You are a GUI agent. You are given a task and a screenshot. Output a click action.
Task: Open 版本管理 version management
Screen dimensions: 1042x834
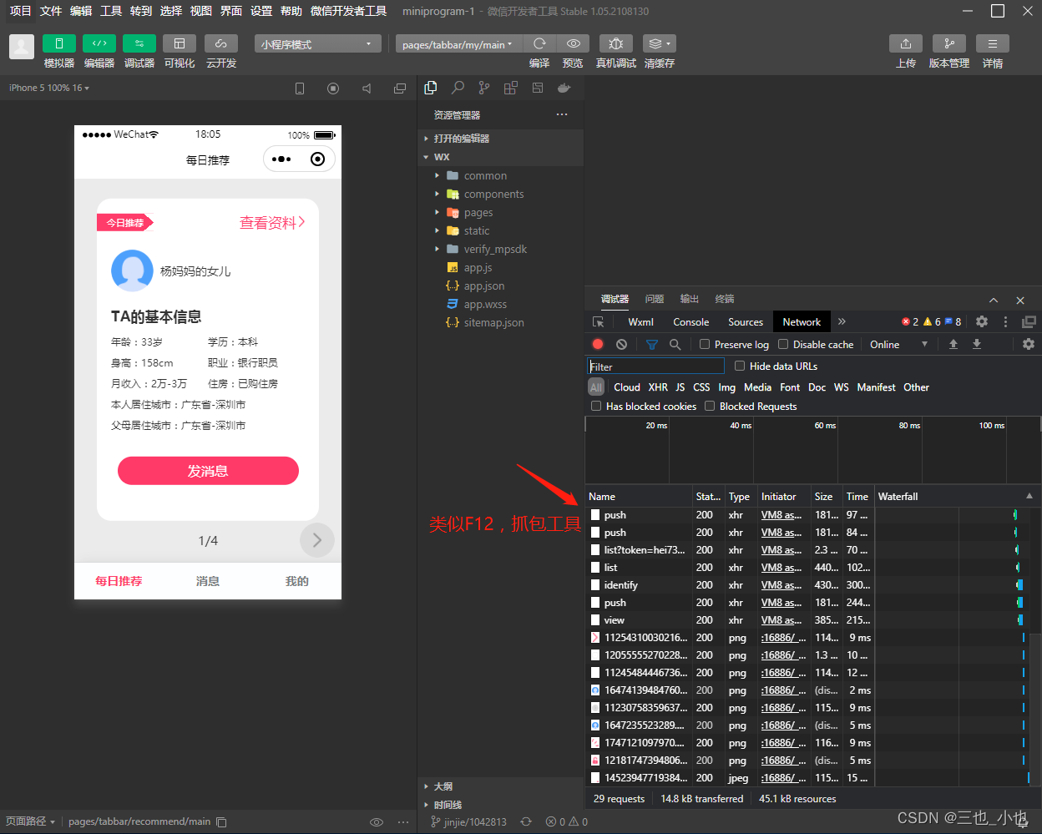[x=949, y=43]
